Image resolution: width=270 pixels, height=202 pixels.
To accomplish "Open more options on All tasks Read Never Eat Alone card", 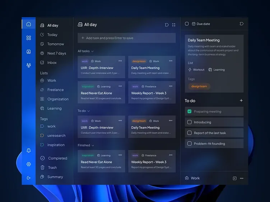I will pos(120,86).
